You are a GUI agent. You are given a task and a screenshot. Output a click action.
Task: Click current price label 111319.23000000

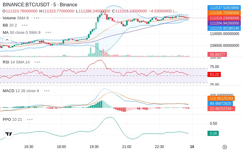224,18
